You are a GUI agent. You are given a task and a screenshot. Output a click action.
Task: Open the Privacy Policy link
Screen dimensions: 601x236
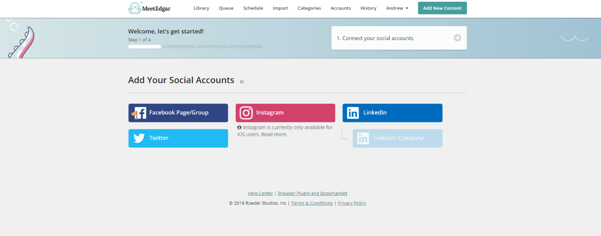pos(352,203)
